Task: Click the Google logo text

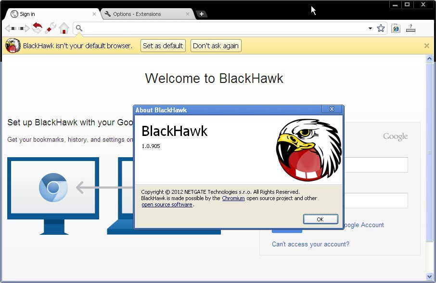Action: (x=395, y=136)
